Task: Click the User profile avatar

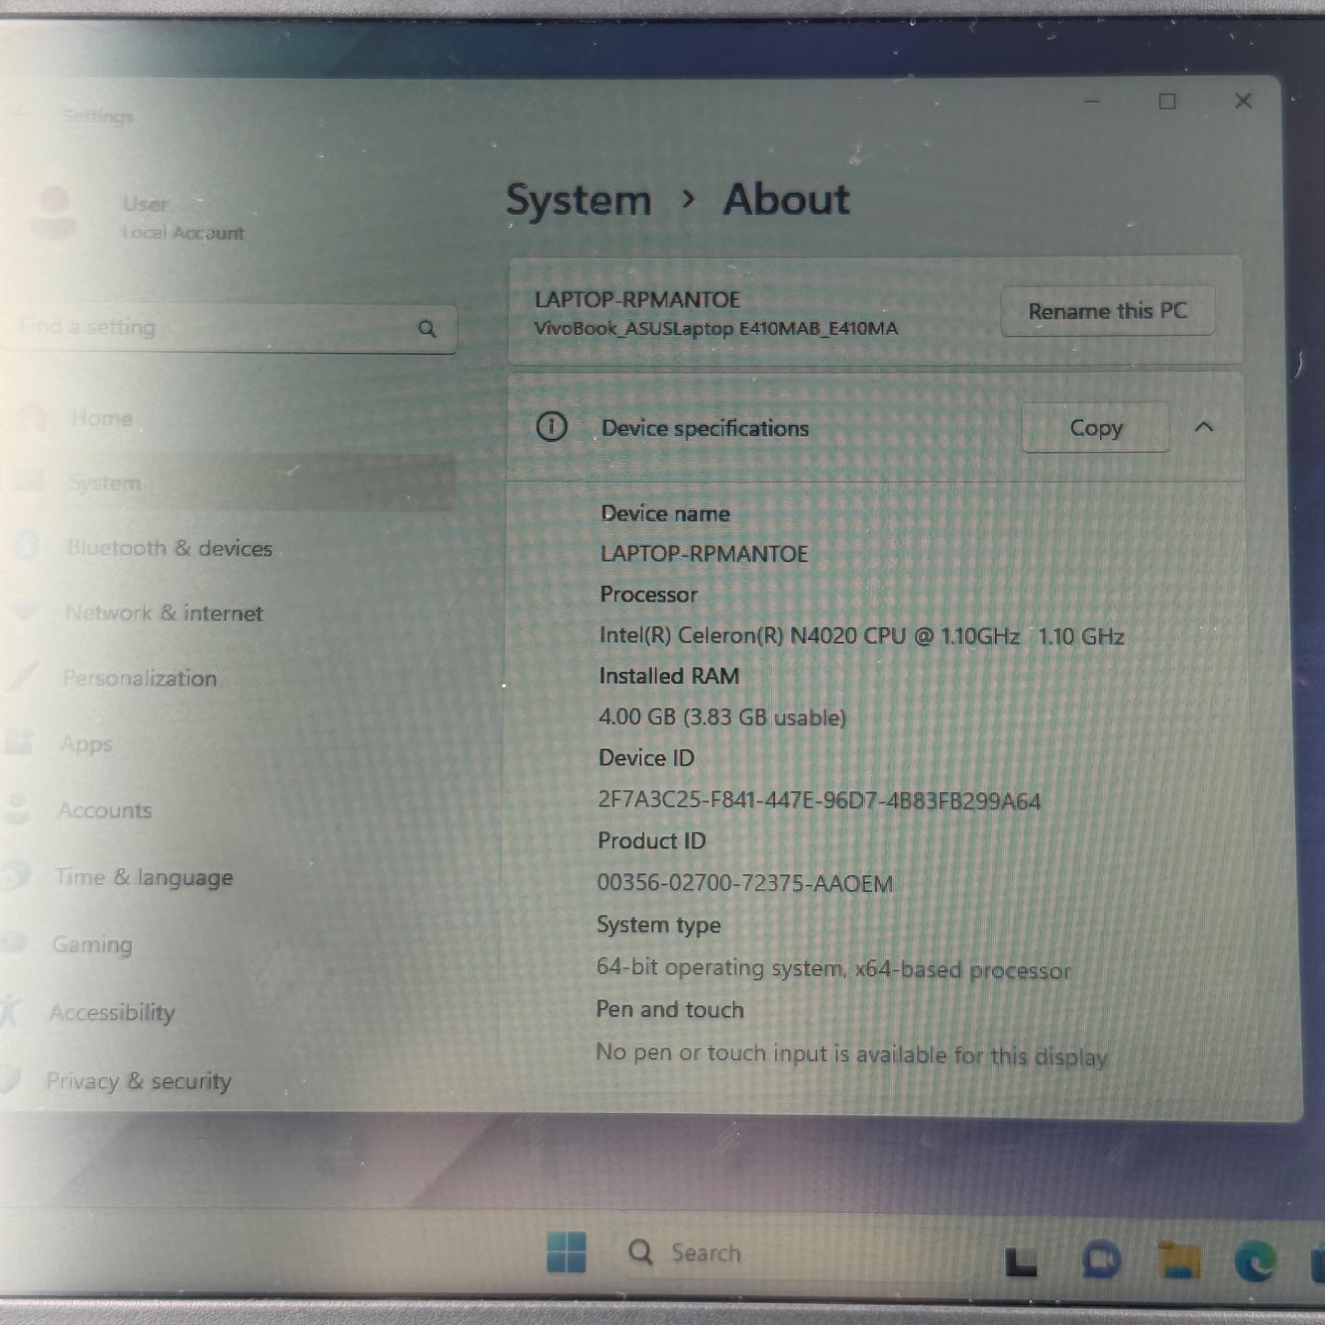Action: point(54,212)
